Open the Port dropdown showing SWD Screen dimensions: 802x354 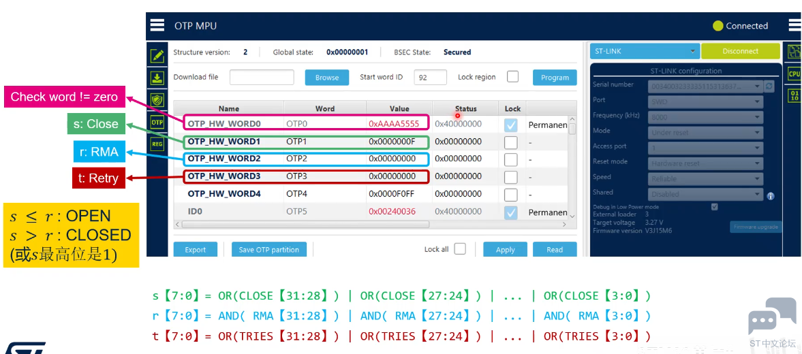[705, 101]
